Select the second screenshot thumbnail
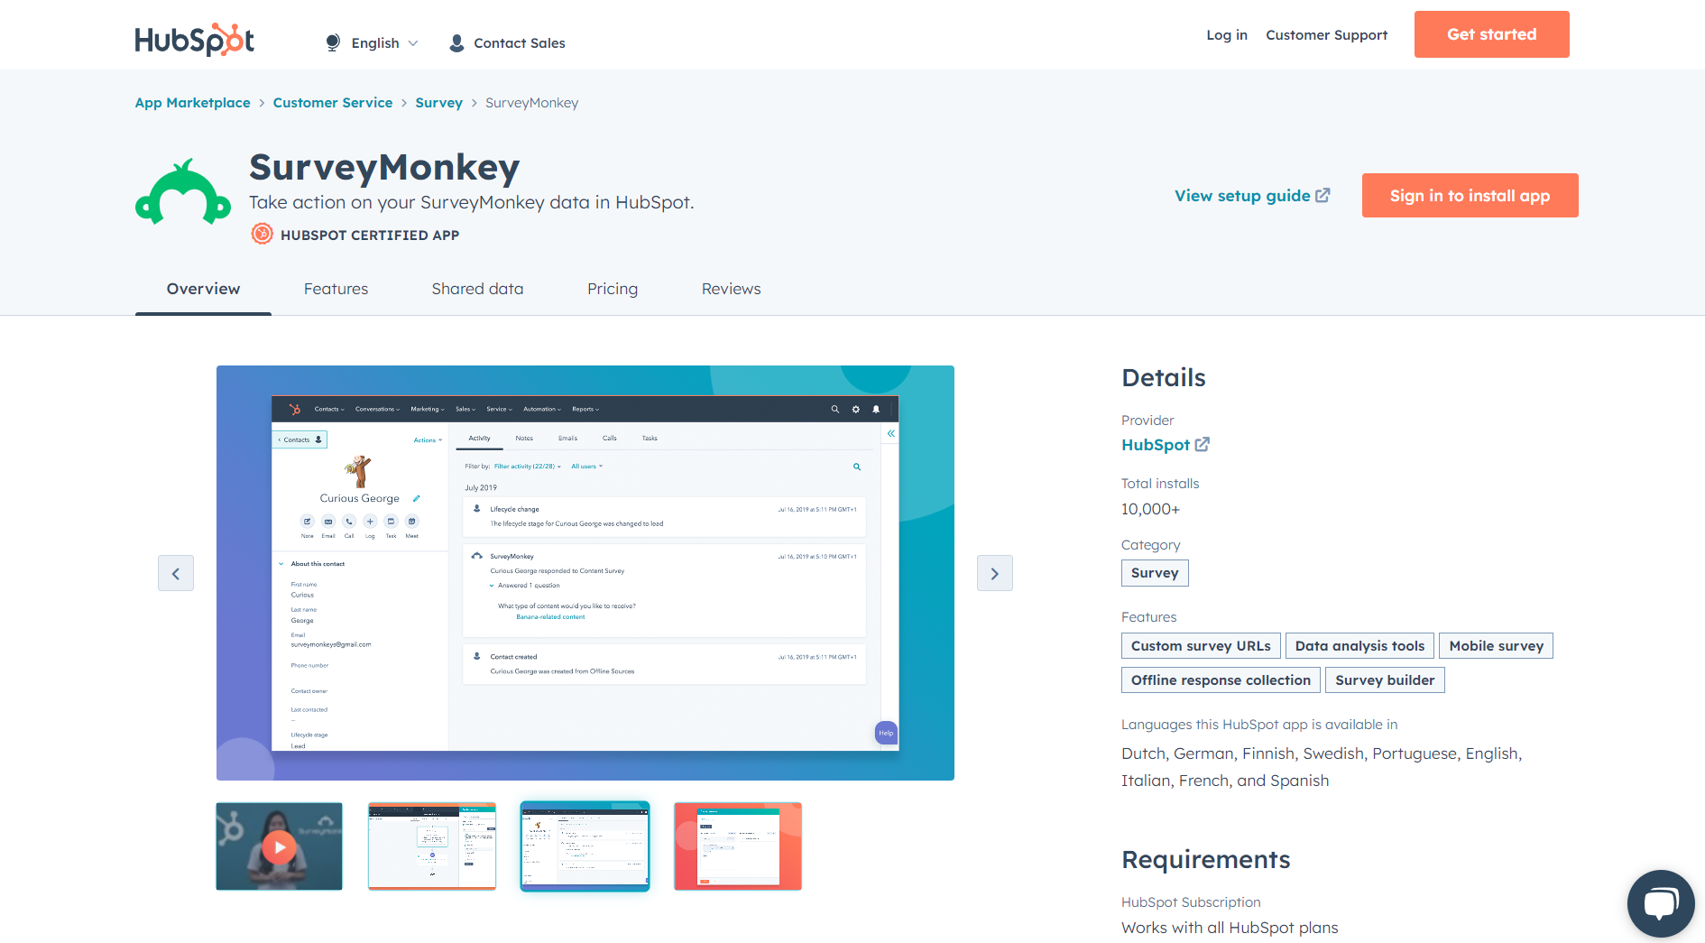1705x943 pixels. [x=432, y=846]
